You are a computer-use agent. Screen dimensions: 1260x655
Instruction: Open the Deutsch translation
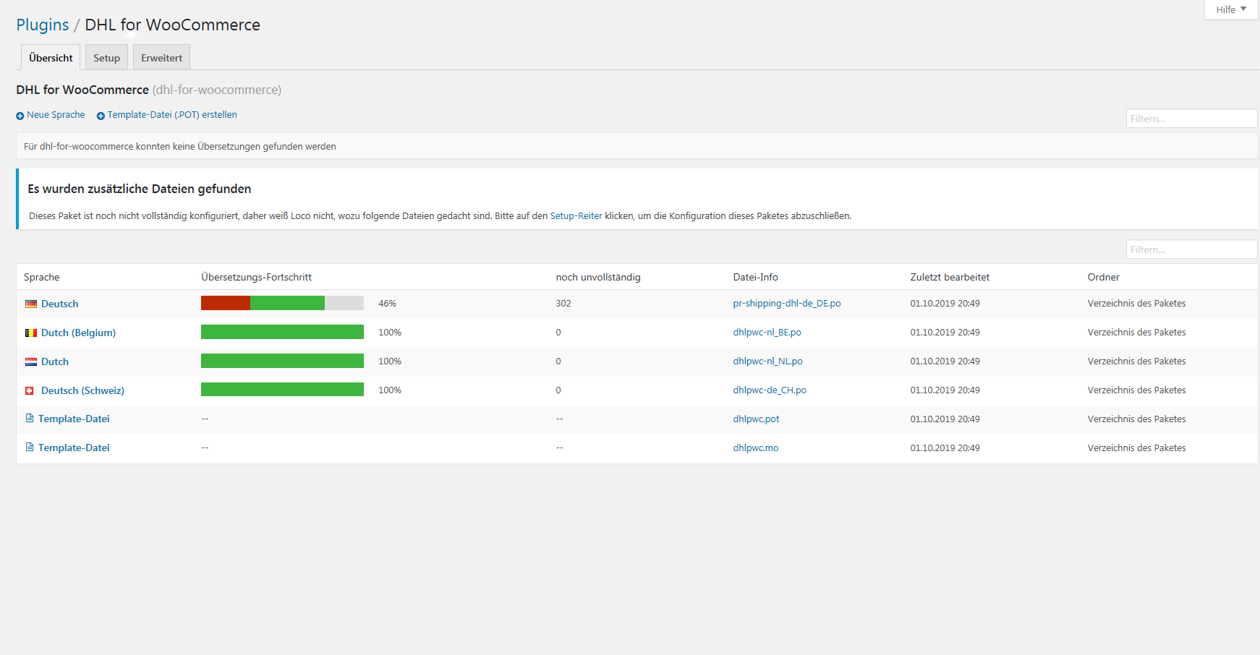tap(59, 304)
